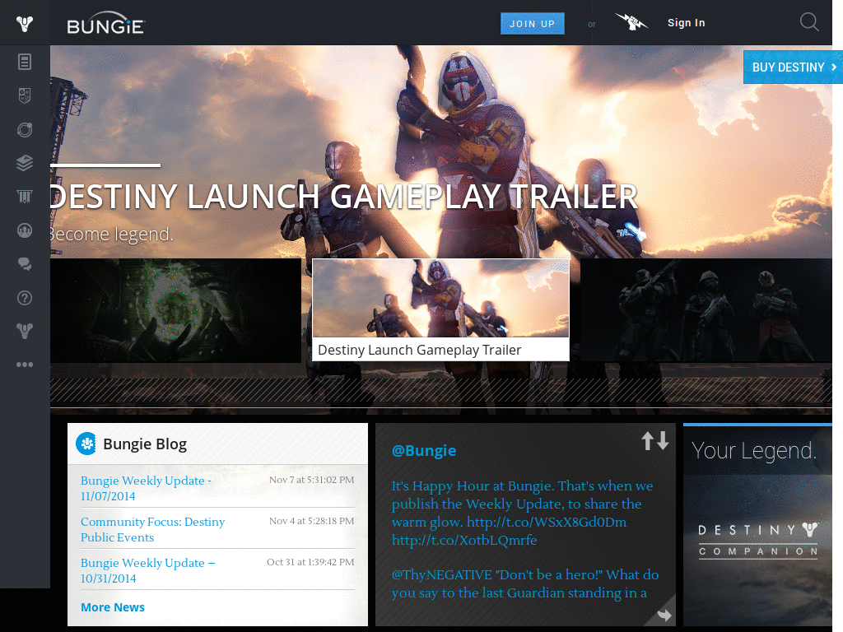Click the More News link

[112, 607]
